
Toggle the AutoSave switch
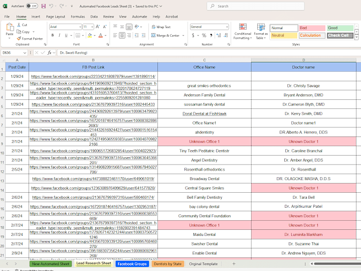tap(32, 6)
